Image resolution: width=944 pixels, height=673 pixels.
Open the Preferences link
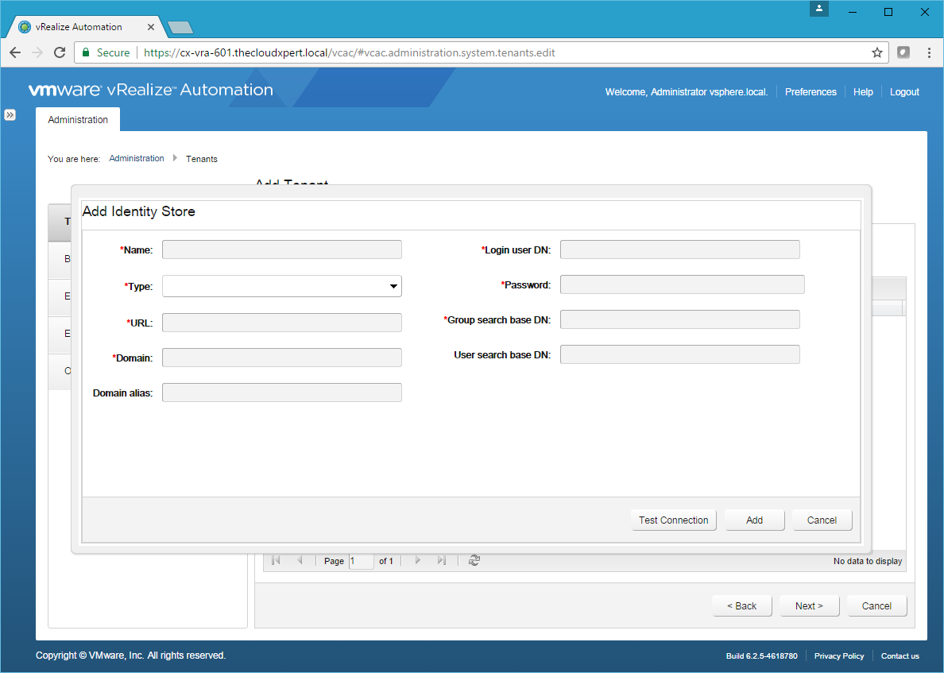pos(811,92)
